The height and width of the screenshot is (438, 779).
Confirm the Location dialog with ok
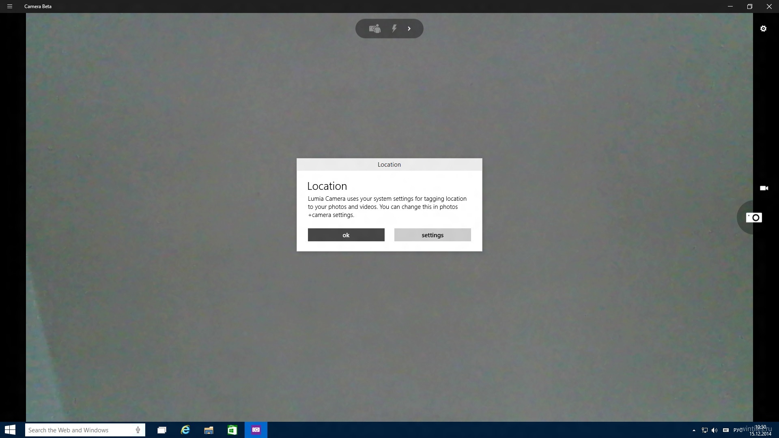pos(346,235)
